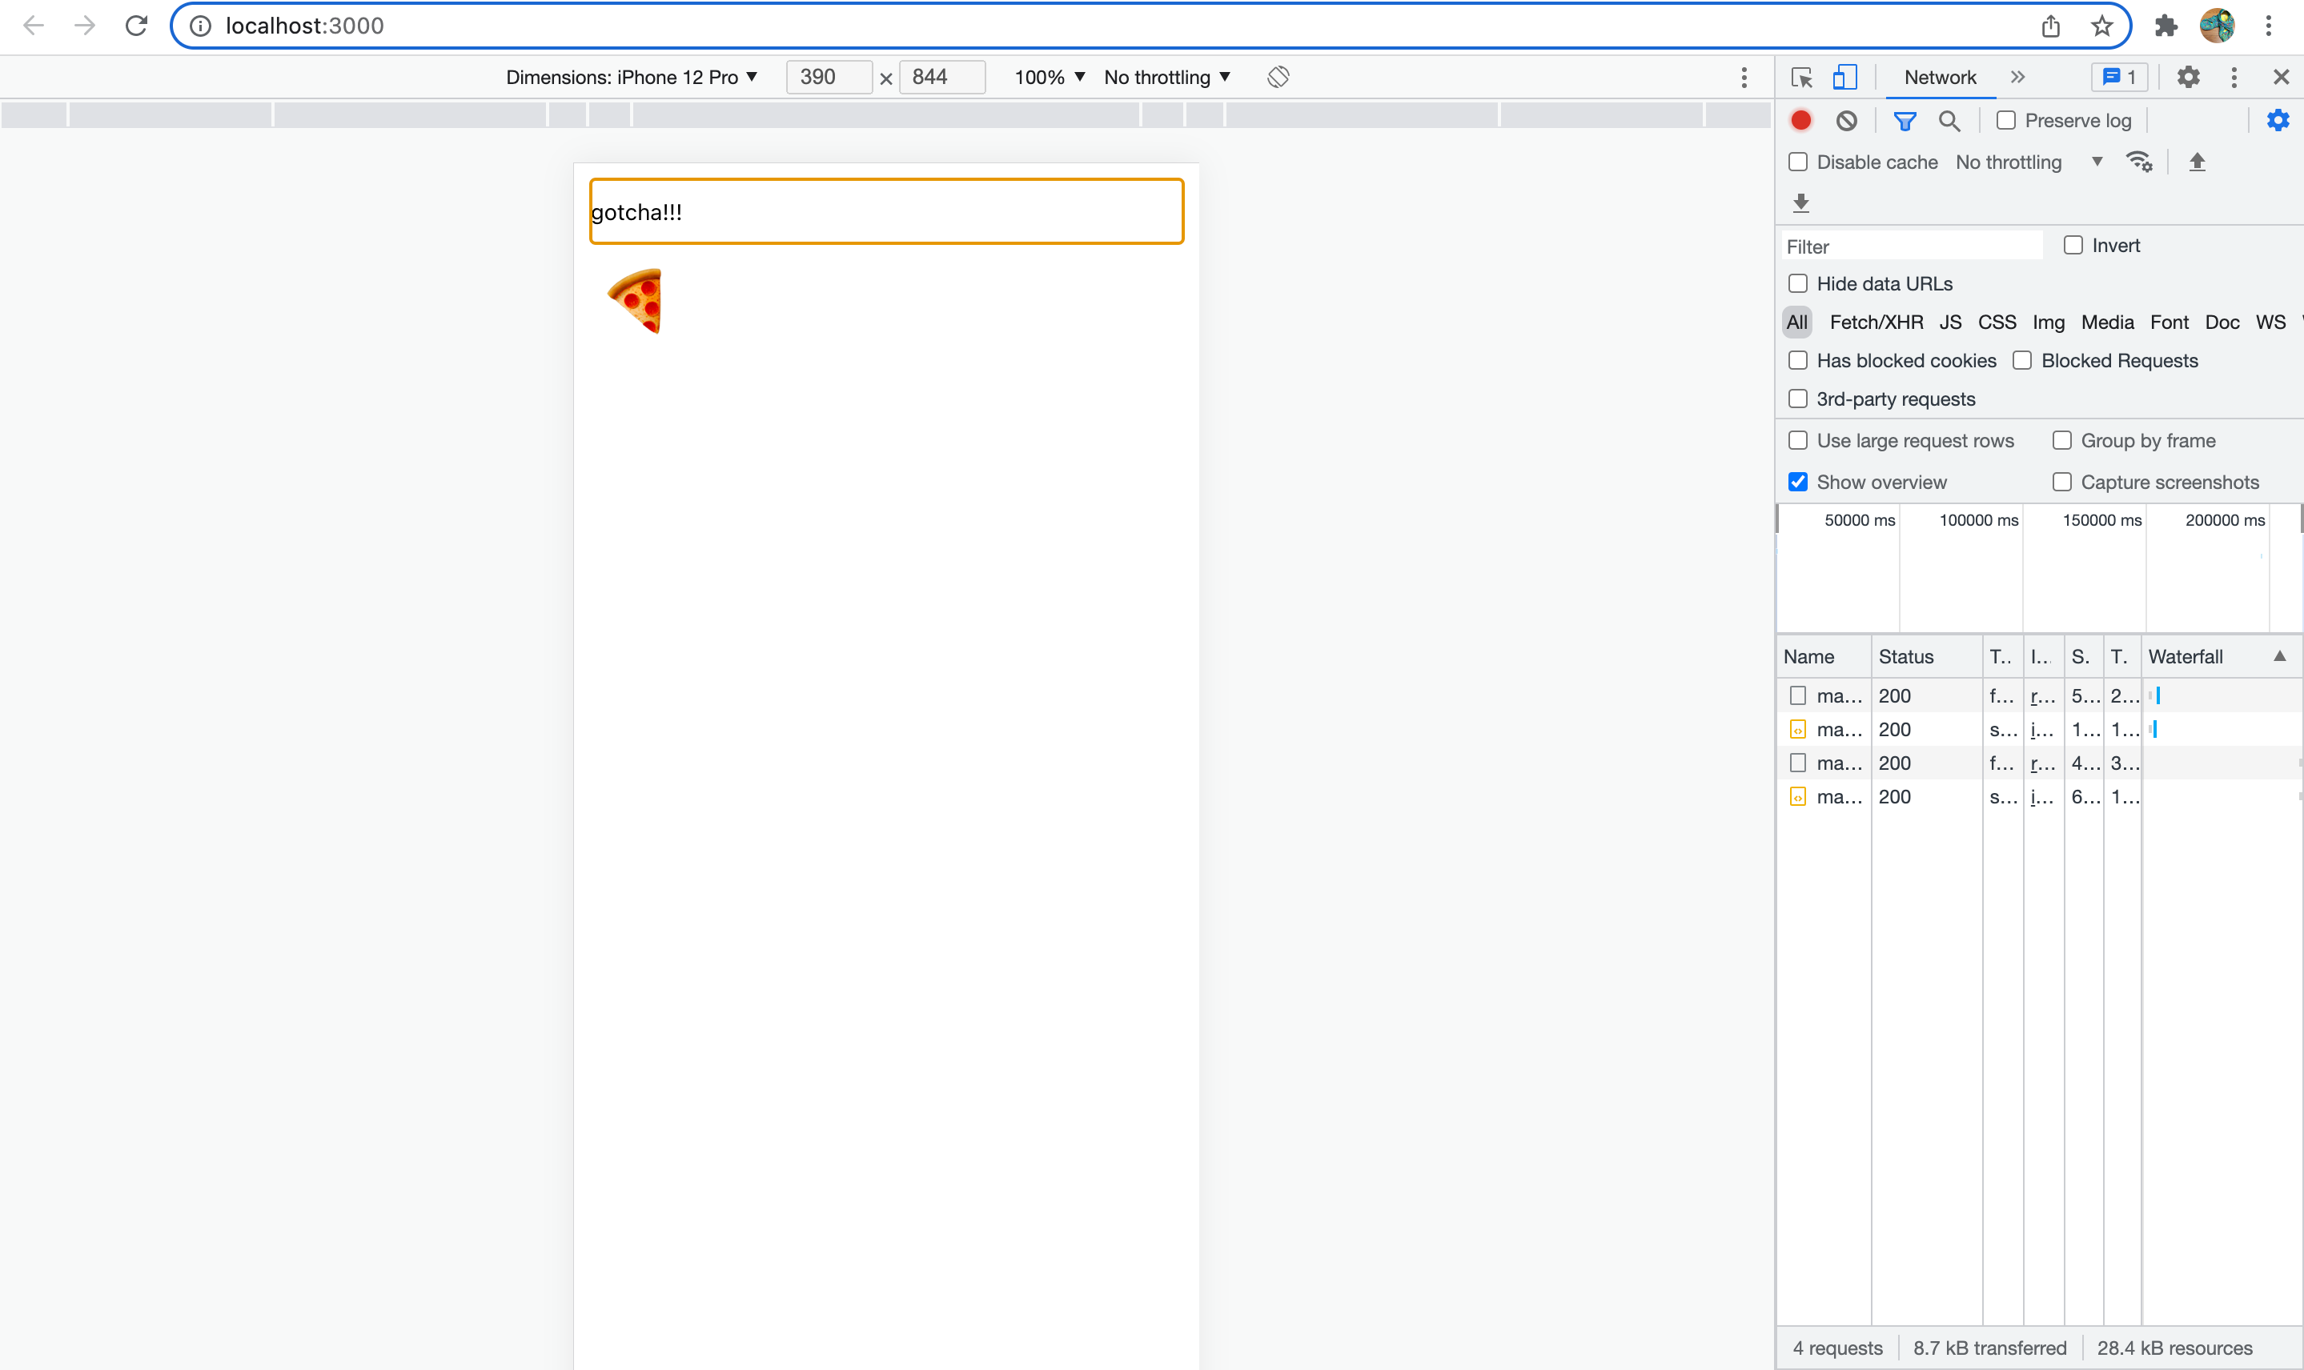Open the inspect element picker

click(1800, 77)
